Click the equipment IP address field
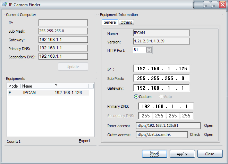This screenshot has width=228, height=164. [x=161, y=68]
